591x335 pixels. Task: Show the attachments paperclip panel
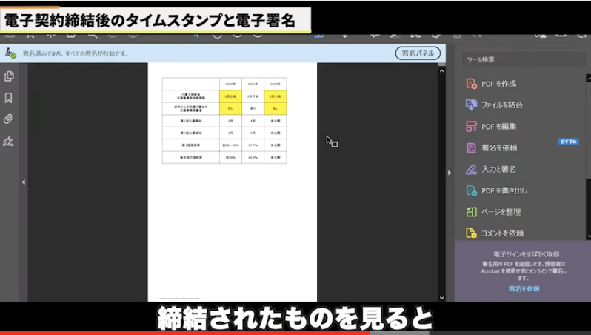click(9, 119)
